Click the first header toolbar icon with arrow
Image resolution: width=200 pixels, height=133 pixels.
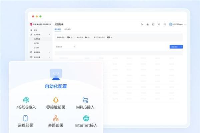click(x=142, y=24)
